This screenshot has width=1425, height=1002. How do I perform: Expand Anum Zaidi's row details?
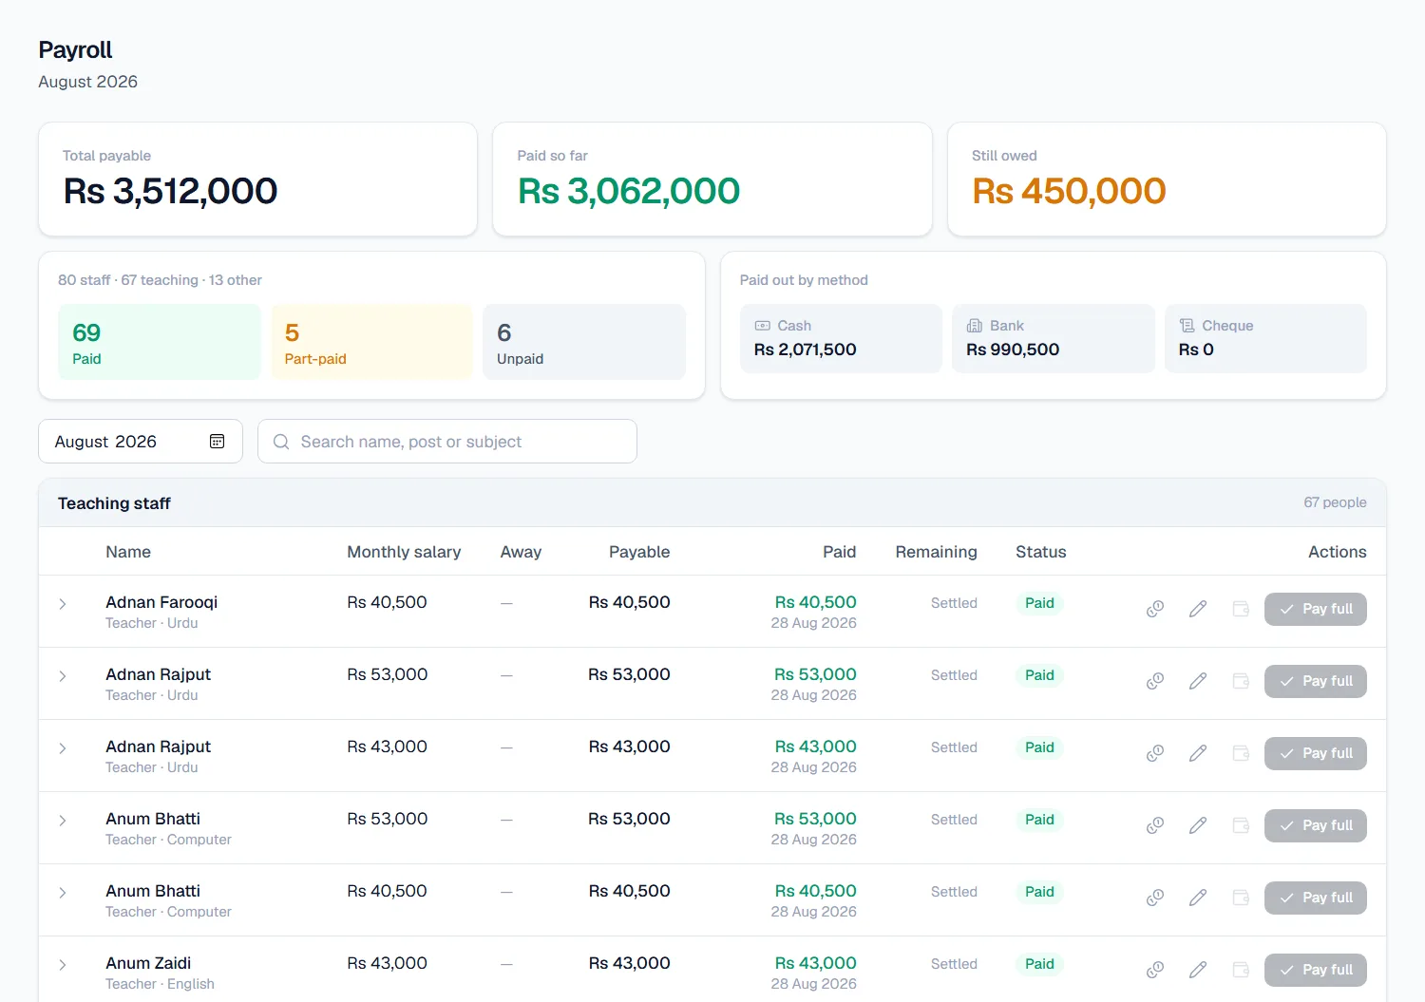click(x=63, y=965)
